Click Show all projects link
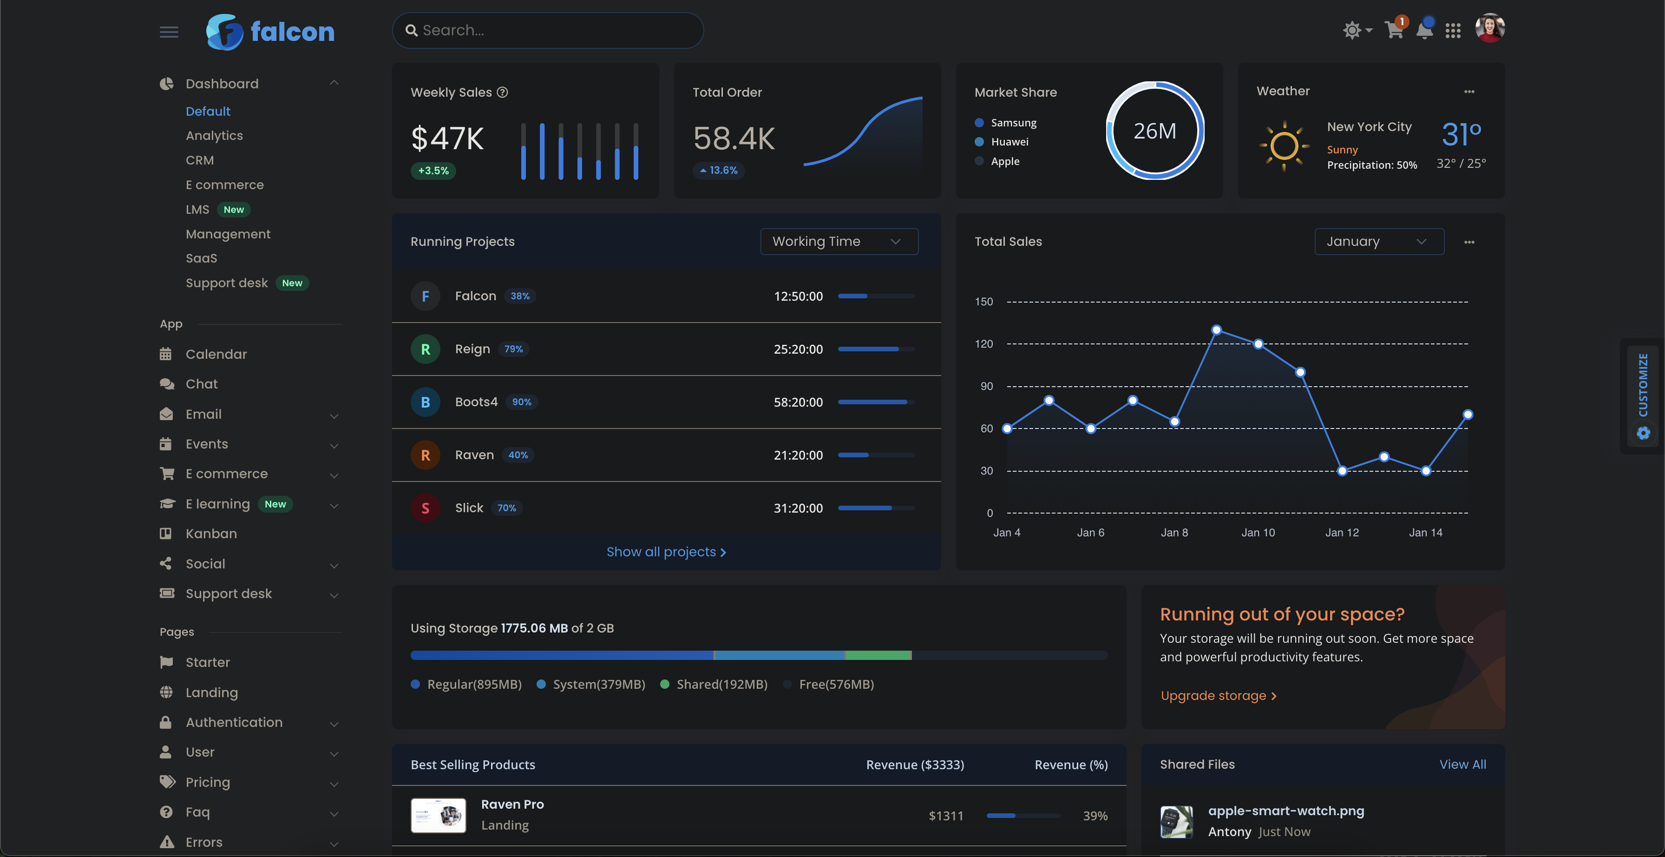The height and width of the screenshot is (857, 1665). 666,552
